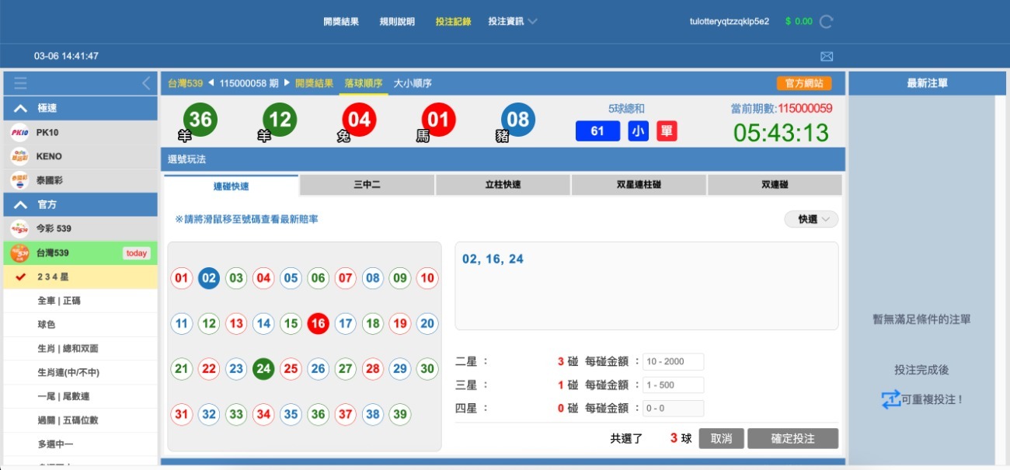
Task: Refresh balance with the reload icon
Action: (x=828, y=22)
